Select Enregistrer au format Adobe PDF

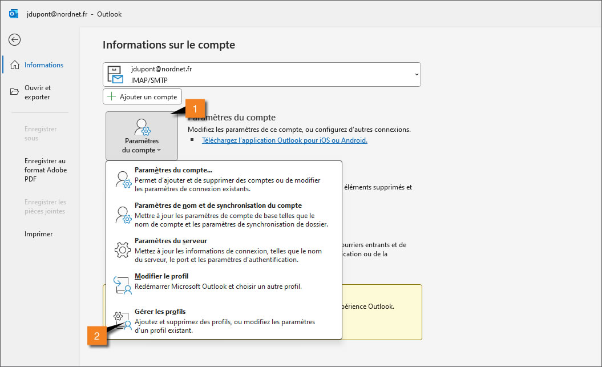coord(46,170)
